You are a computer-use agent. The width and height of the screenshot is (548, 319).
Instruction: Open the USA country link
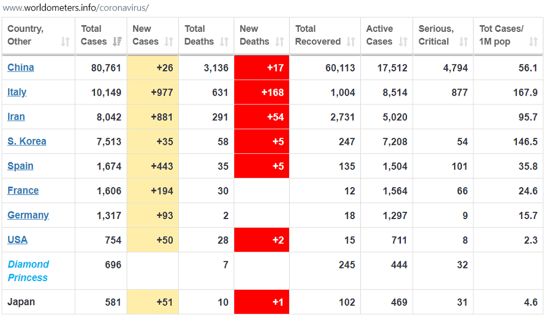tap(18, 240)
